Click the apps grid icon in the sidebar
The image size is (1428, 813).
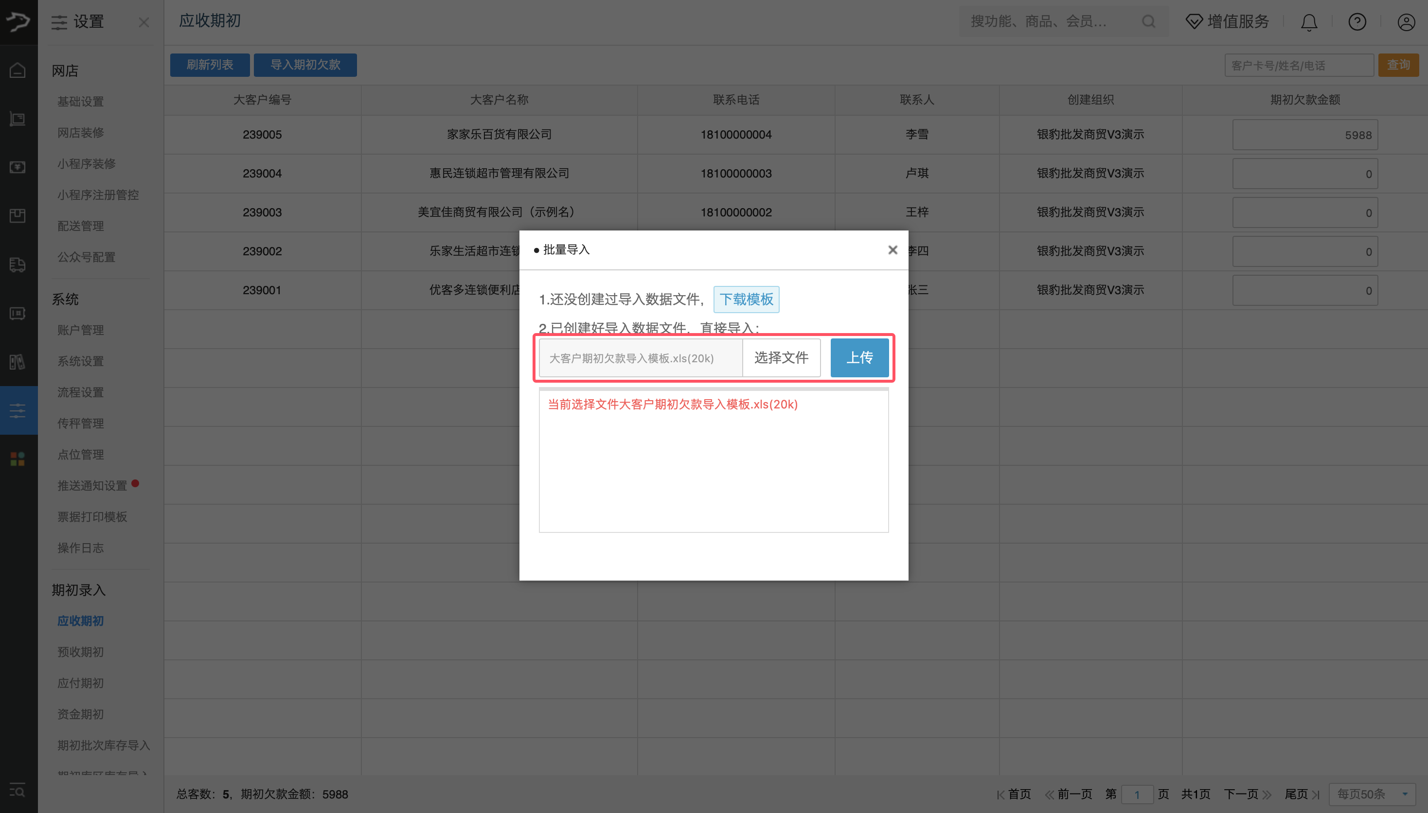[18, 459]
